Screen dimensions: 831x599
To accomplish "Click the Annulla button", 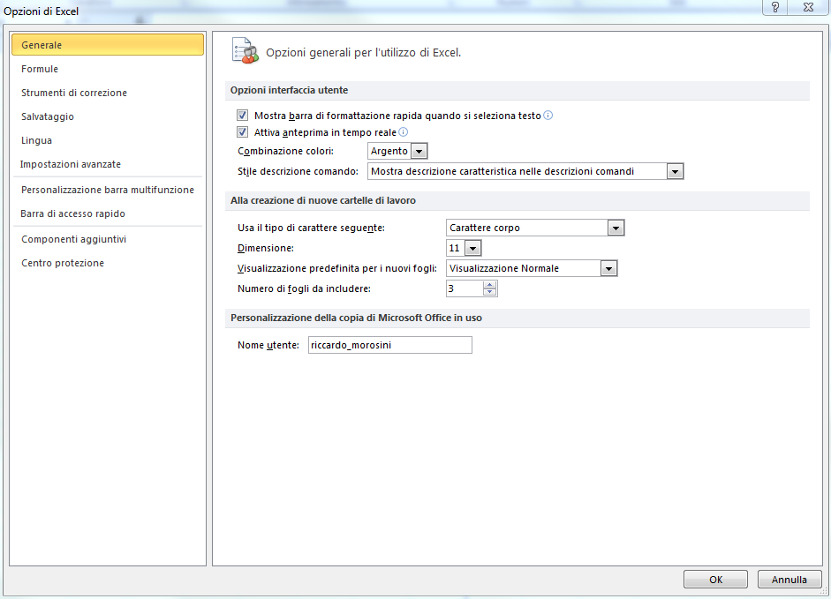I will coord(789,580).
